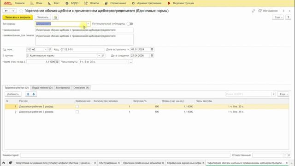Select the Трудовой ресурс (2) tab

(17, 88)
